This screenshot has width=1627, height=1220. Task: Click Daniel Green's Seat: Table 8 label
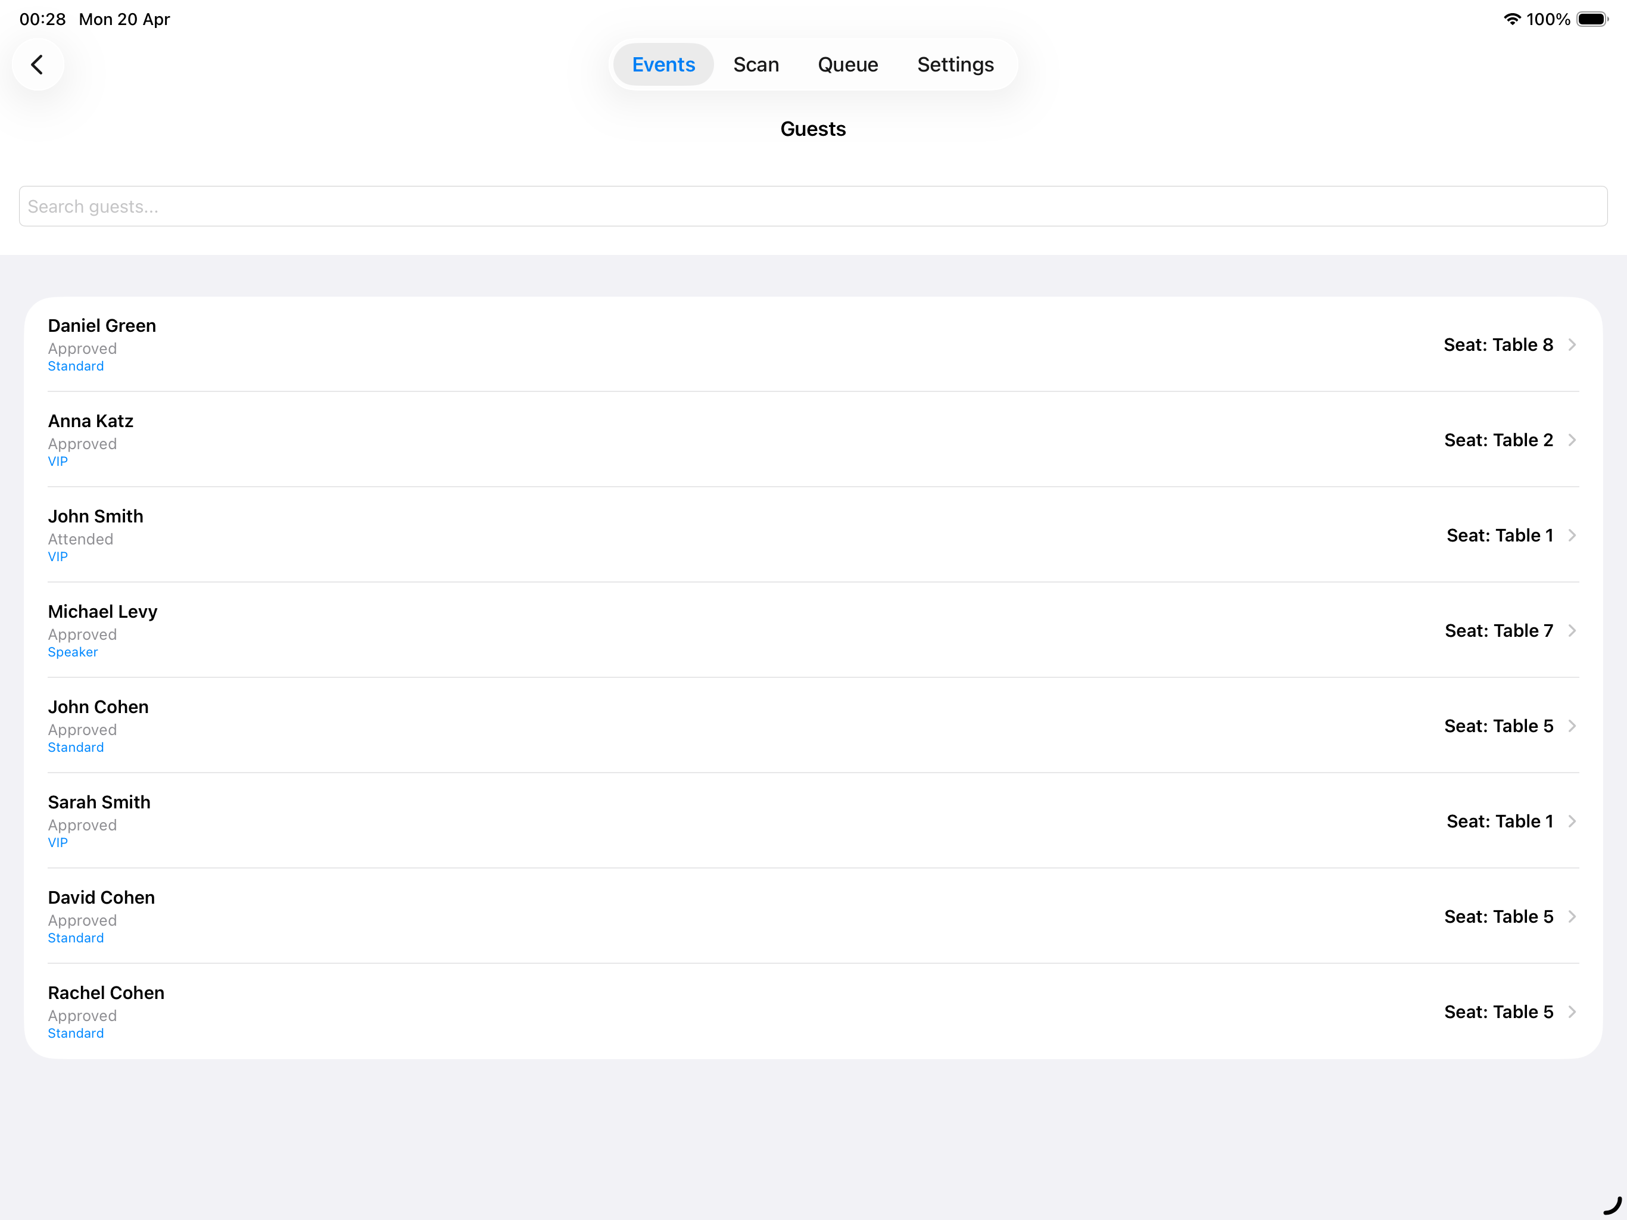click(x=1498, y=345)
